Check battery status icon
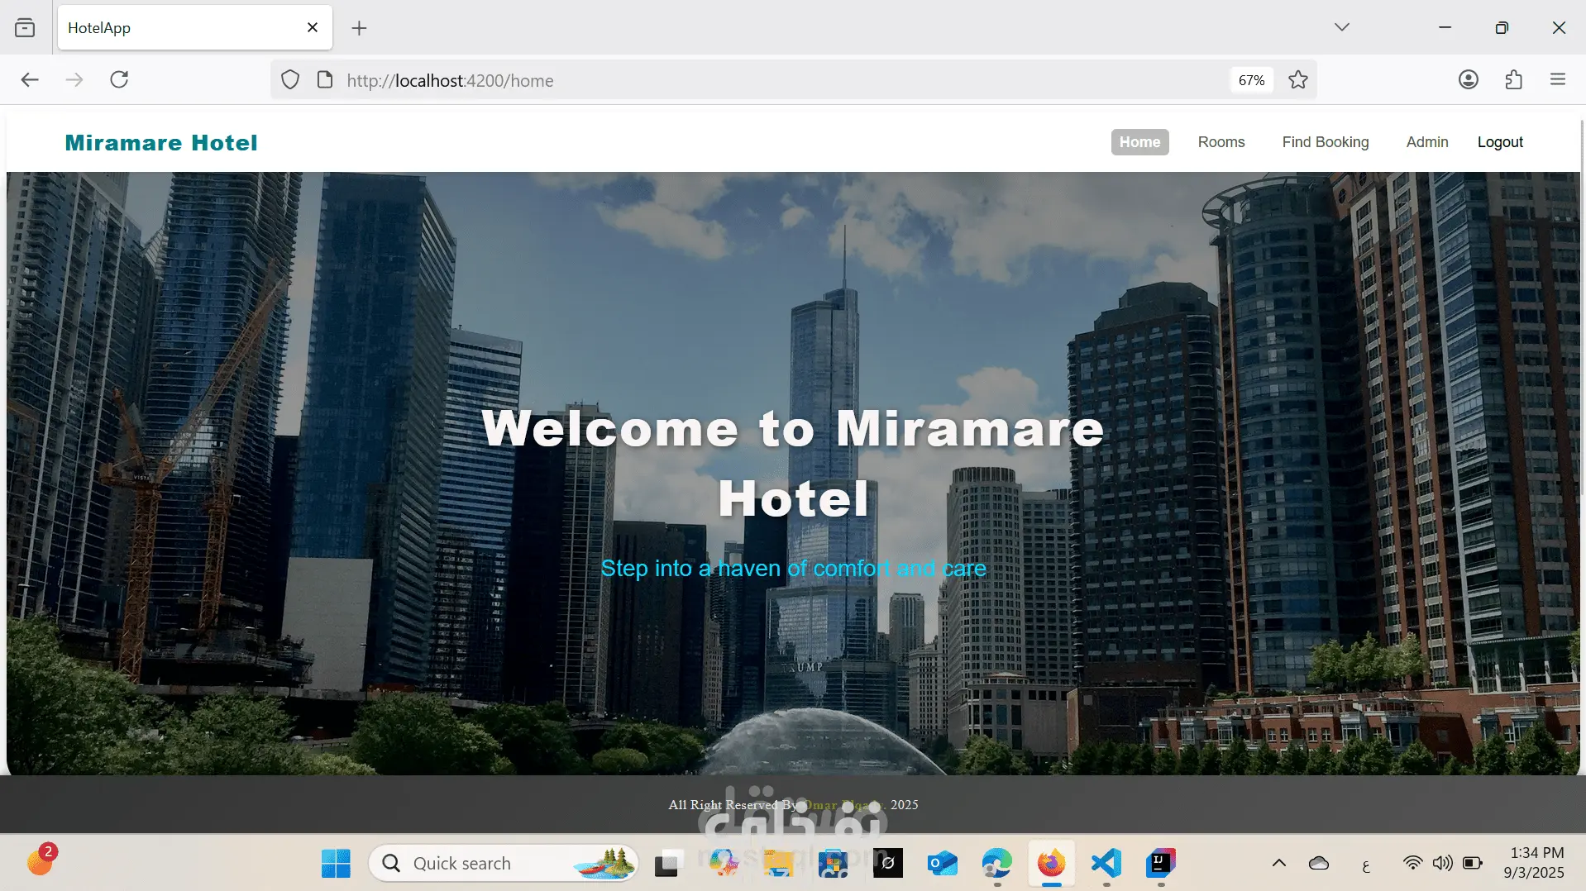This screenshot has width=1586, height=891. 1473,864
